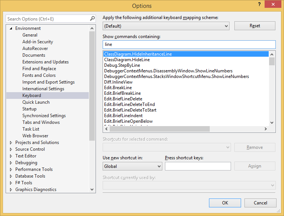Select StacksWindowShortcutMenu.ShowLineNumbers command
The height and width of the screenshot is (216, 284).
click(x=186, y=76)
